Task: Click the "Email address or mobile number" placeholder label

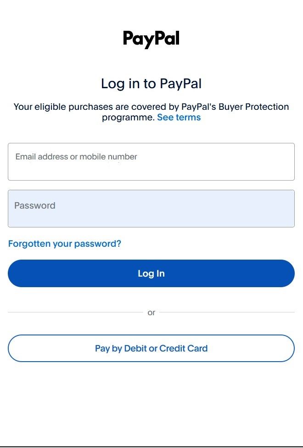Action: tap(76, 157)
